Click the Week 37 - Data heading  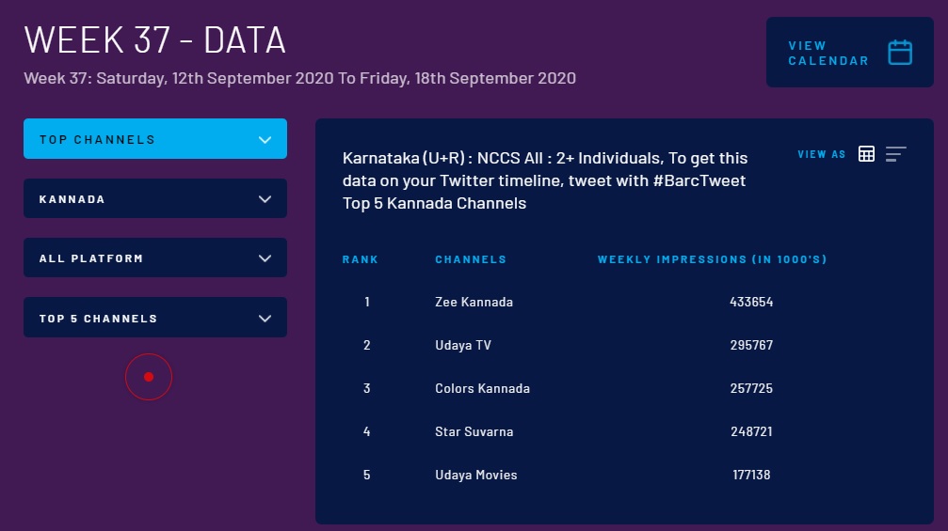tap(154, 40)
